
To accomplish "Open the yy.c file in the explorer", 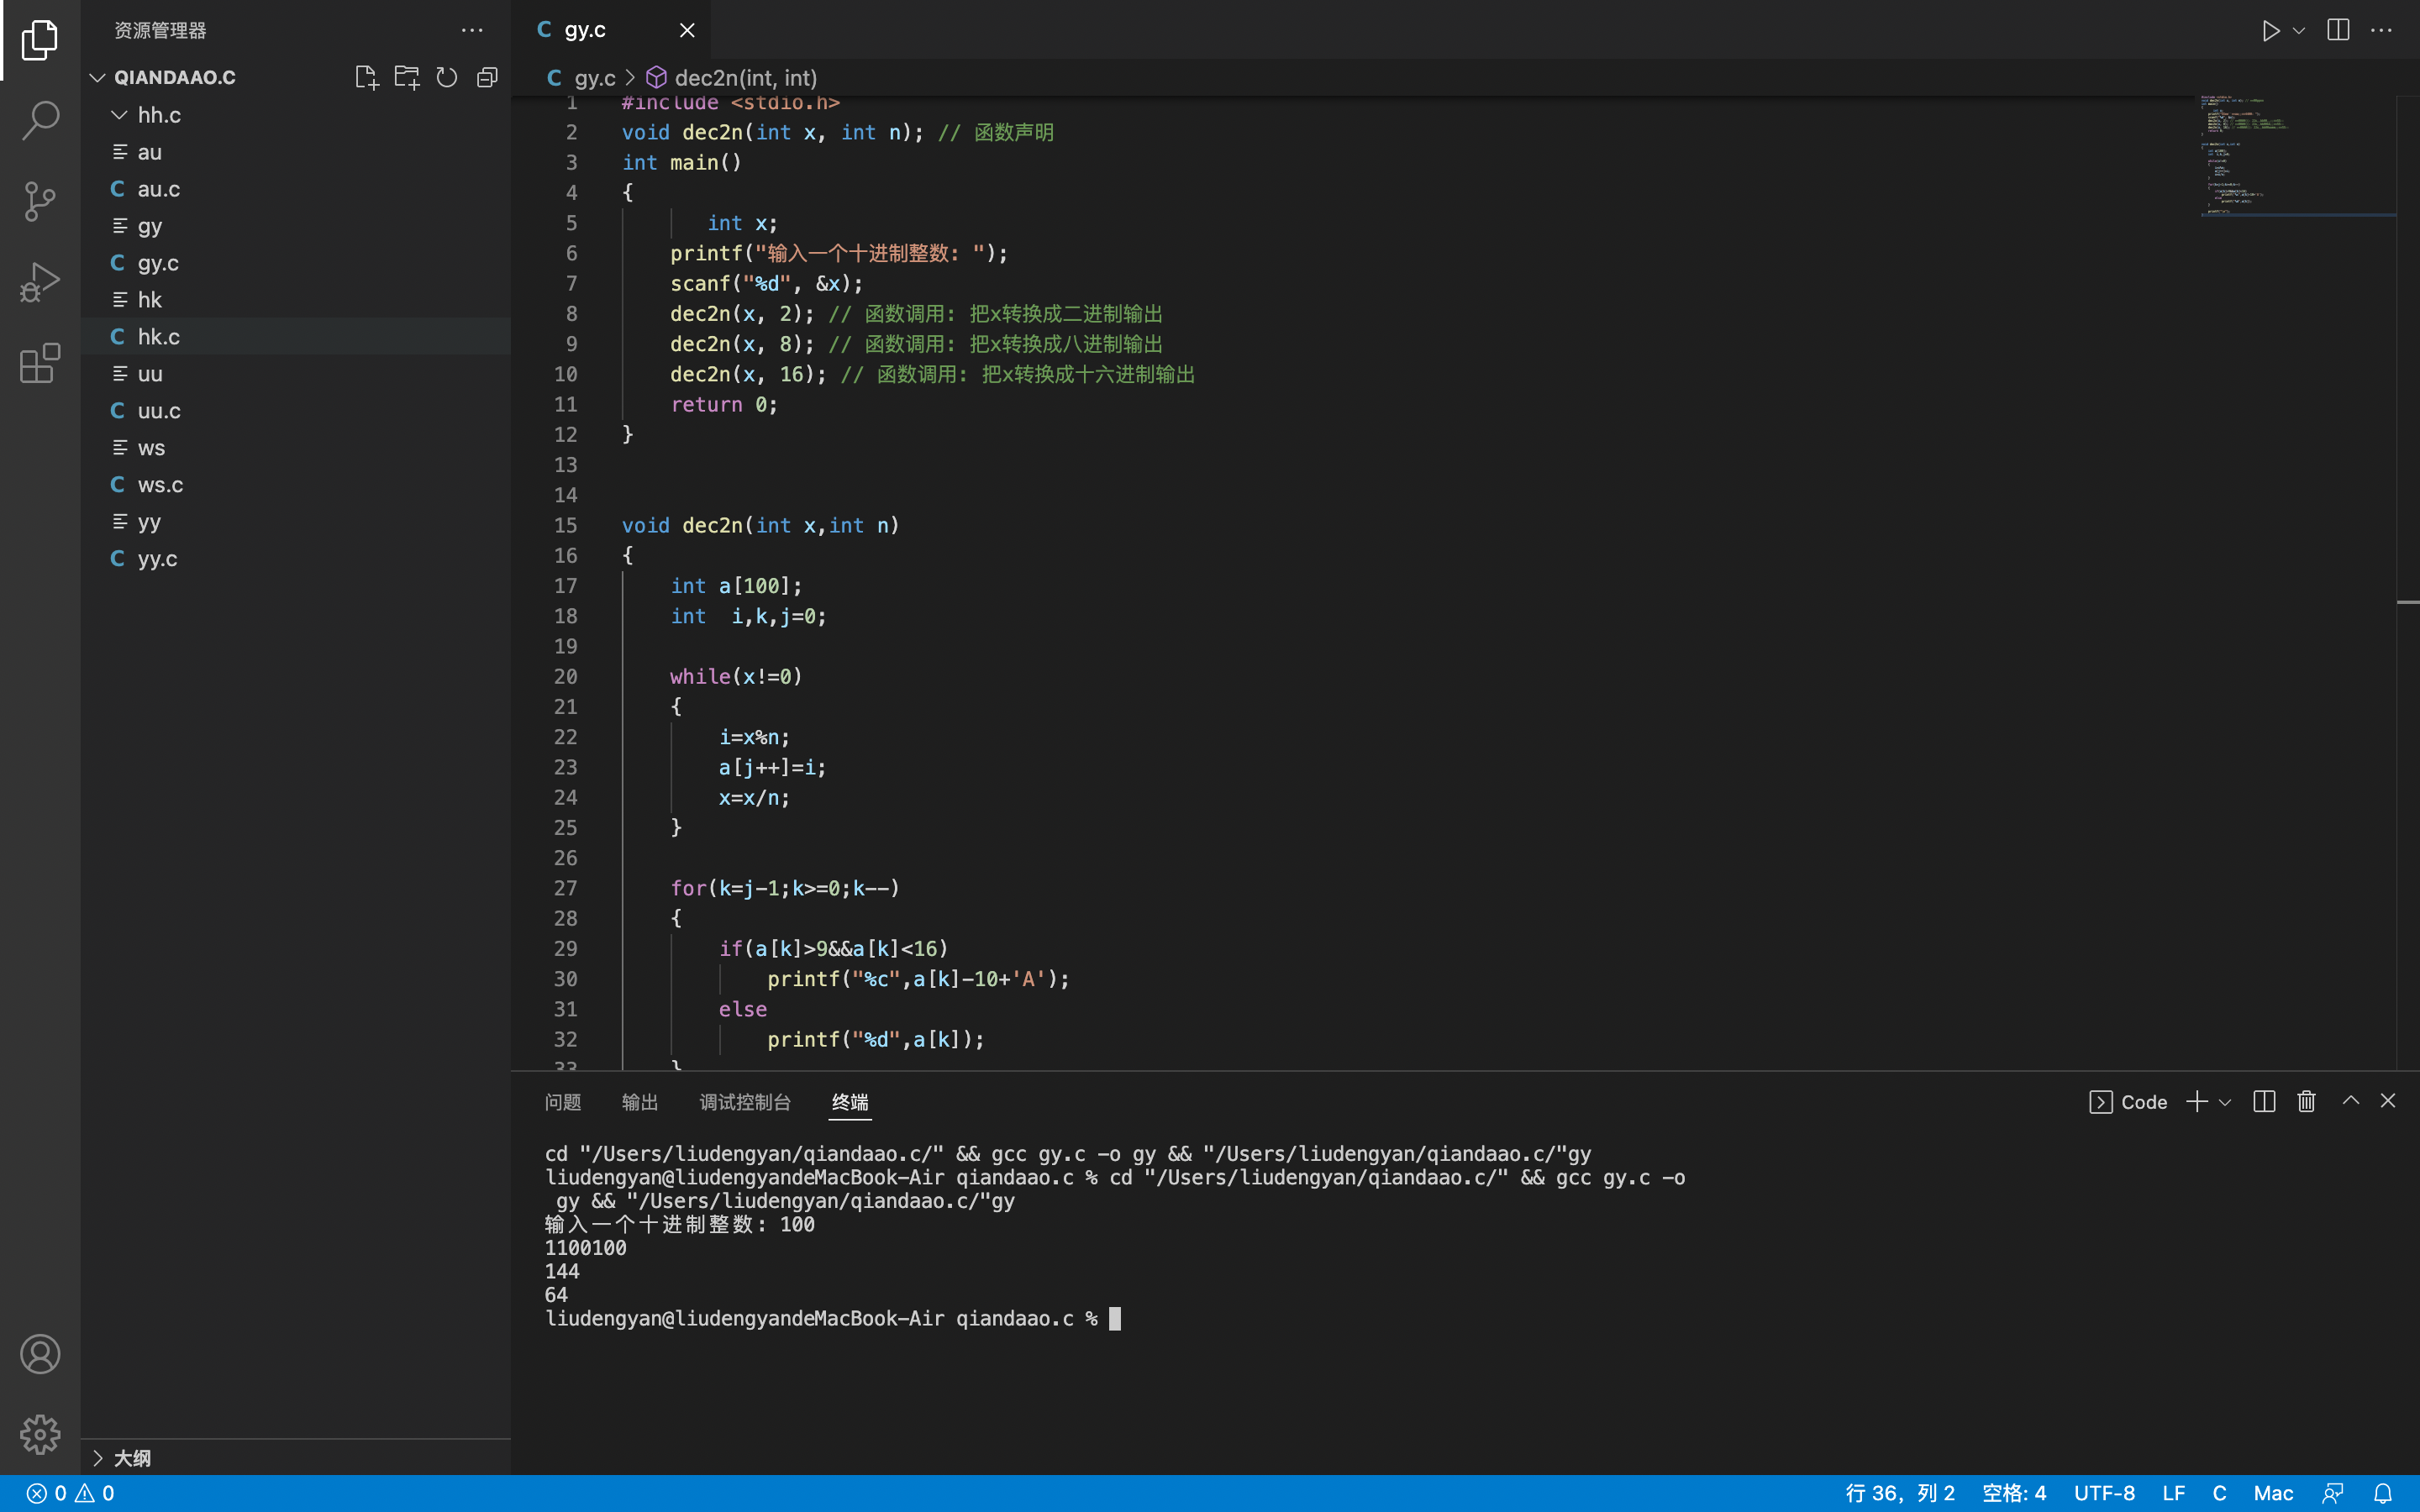I will [x=157, y=559].
